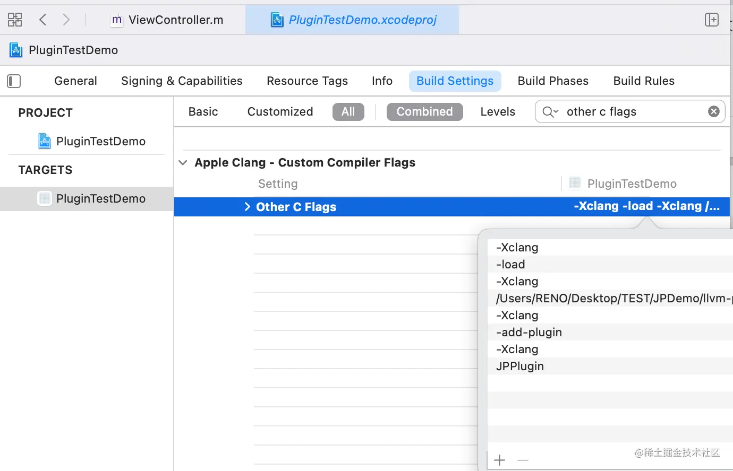Filter settings by Basic
The width and height of the screenshot is (733, 471).
tap(203, 111)
